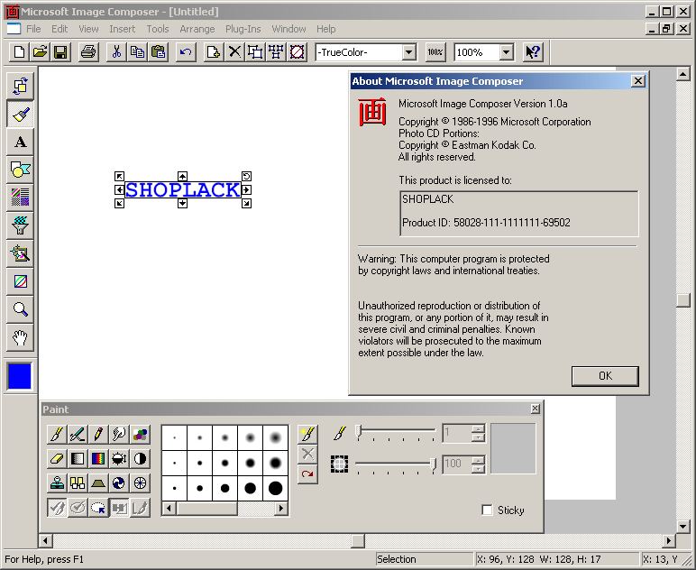Click the sprite rotate handle

click(246, 176)
